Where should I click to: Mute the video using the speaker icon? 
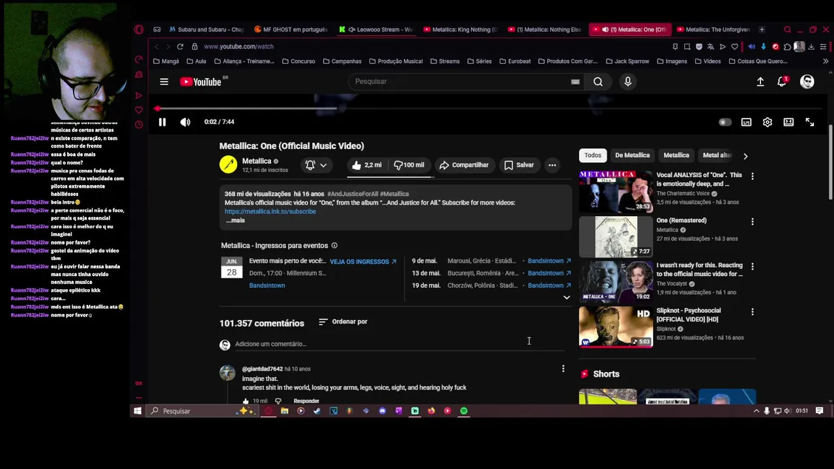[x=185, y=122]
